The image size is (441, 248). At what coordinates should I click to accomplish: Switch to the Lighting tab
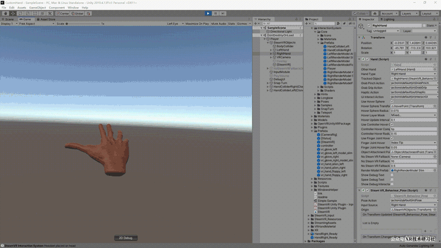388,19
